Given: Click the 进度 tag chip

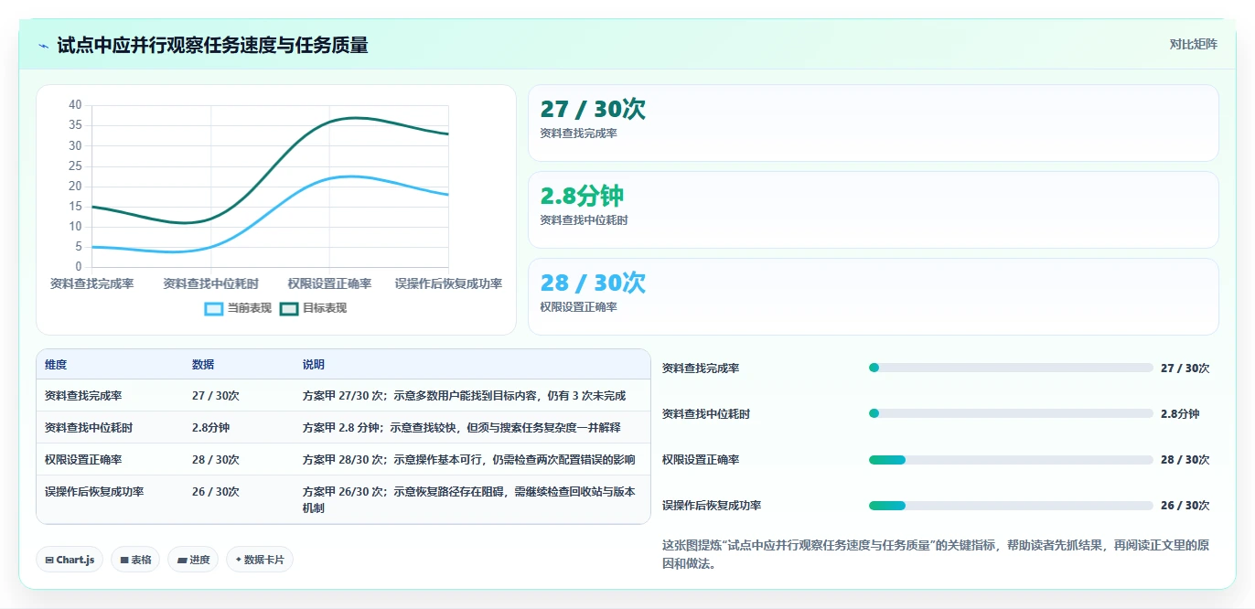Looking at the screenshot, I should coord(193,560).
